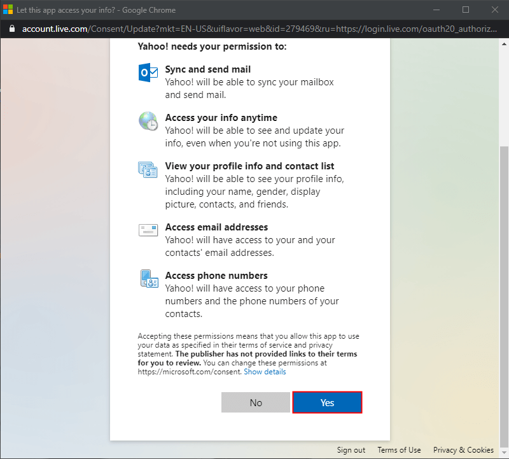Click the address bar URL

coord(260,29)
